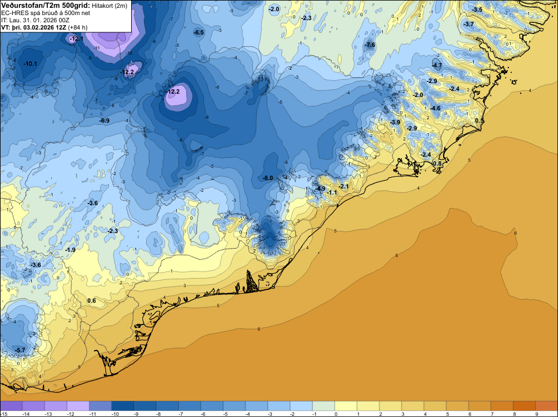Click legend swatch between 0 and 1
The image size is (558, 417).
[x=346, y=406]
